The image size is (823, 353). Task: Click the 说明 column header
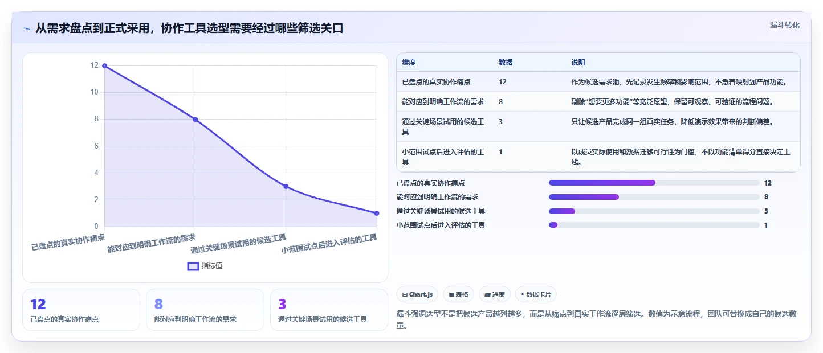click(578, 63)
